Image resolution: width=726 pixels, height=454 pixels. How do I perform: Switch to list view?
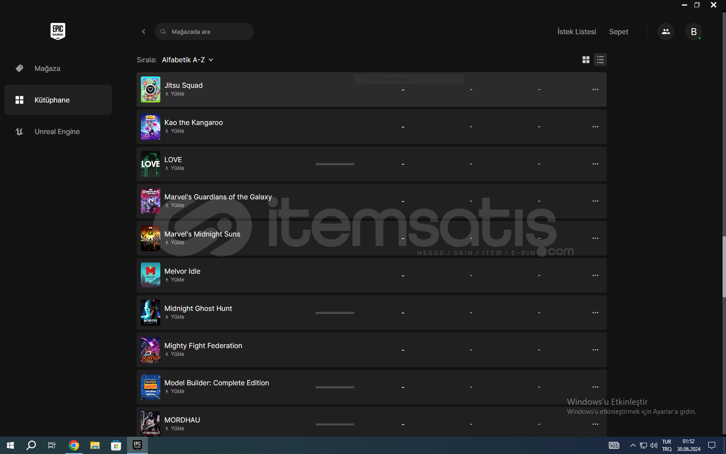[600, 60]
